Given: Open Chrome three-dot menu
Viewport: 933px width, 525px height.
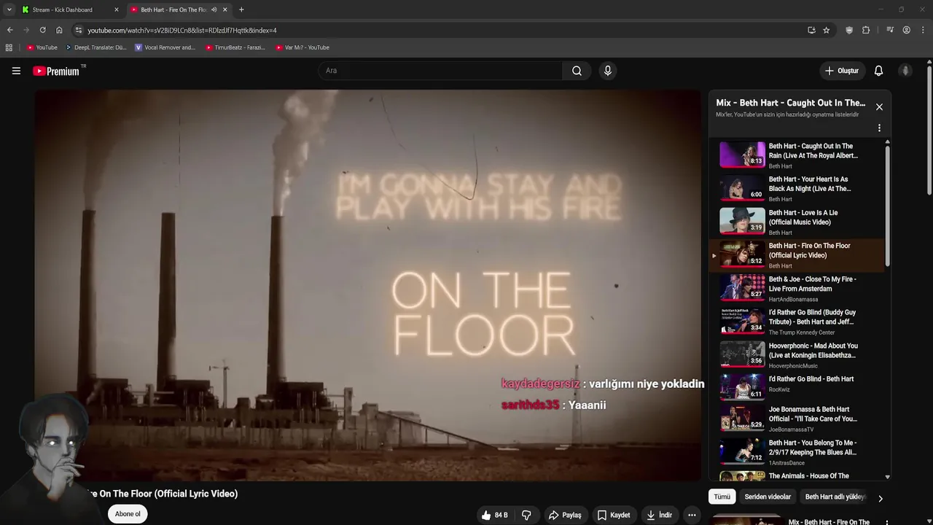Looking at the screenshot, I should point(924,30).
